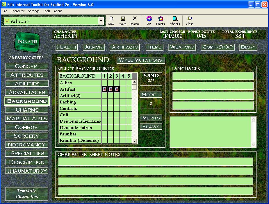Open the Settings menu
Viewport: 269px width, 204px height.
(34, 11)
